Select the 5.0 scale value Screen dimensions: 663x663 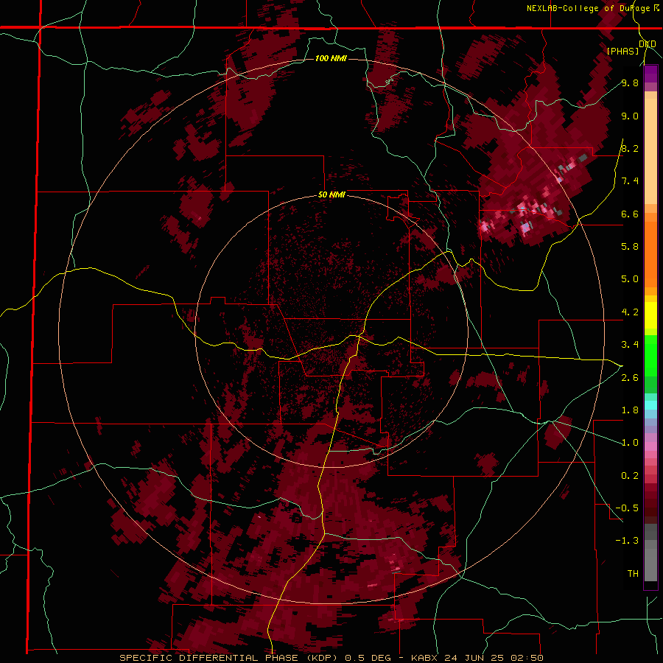(x=630, y=279)
